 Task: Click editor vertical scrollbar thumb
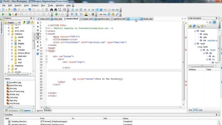183,62
